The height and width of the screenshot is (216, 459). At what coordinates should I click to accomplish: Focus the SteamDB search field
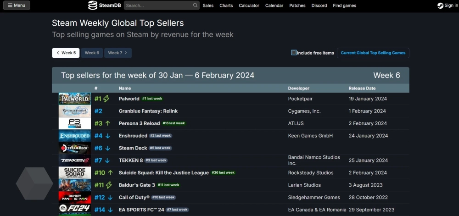(157, 6)
